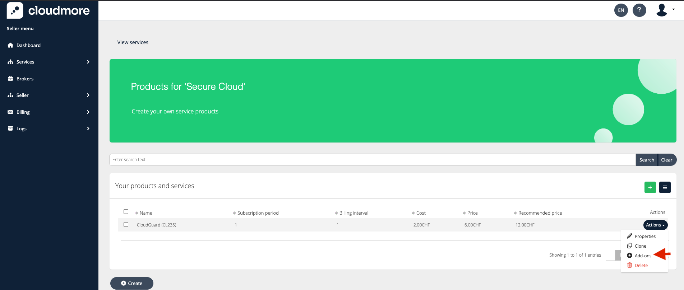Check the CloudGuard (CL235) row checkbox
The height and width of the screenshot is (290, 684).
[x=126, y=225]
